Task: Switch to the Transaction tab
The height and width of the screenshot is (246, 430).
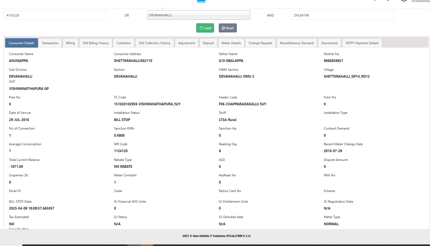Action: (x=50, y=43)
